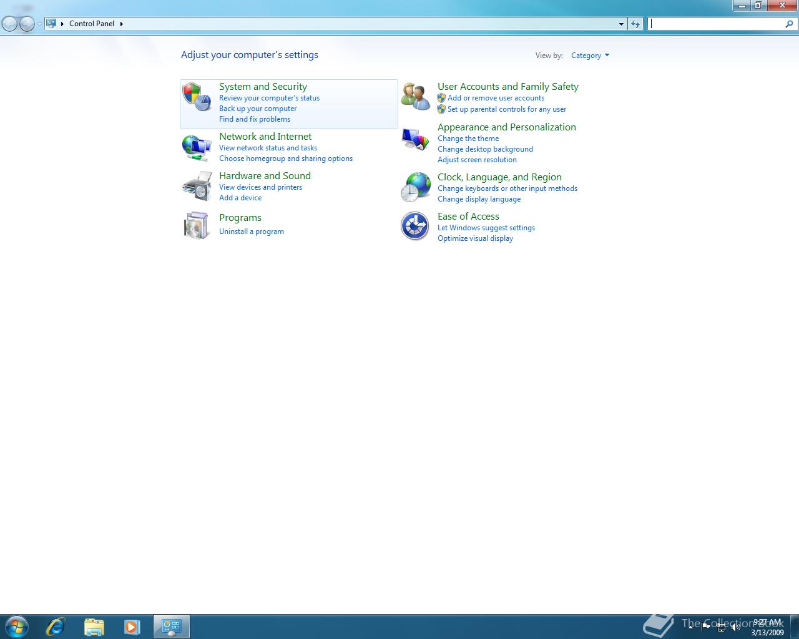Open Windows Media Player from the taskbar
This screenshot has width=799, height=639.
tap(132, 627)
